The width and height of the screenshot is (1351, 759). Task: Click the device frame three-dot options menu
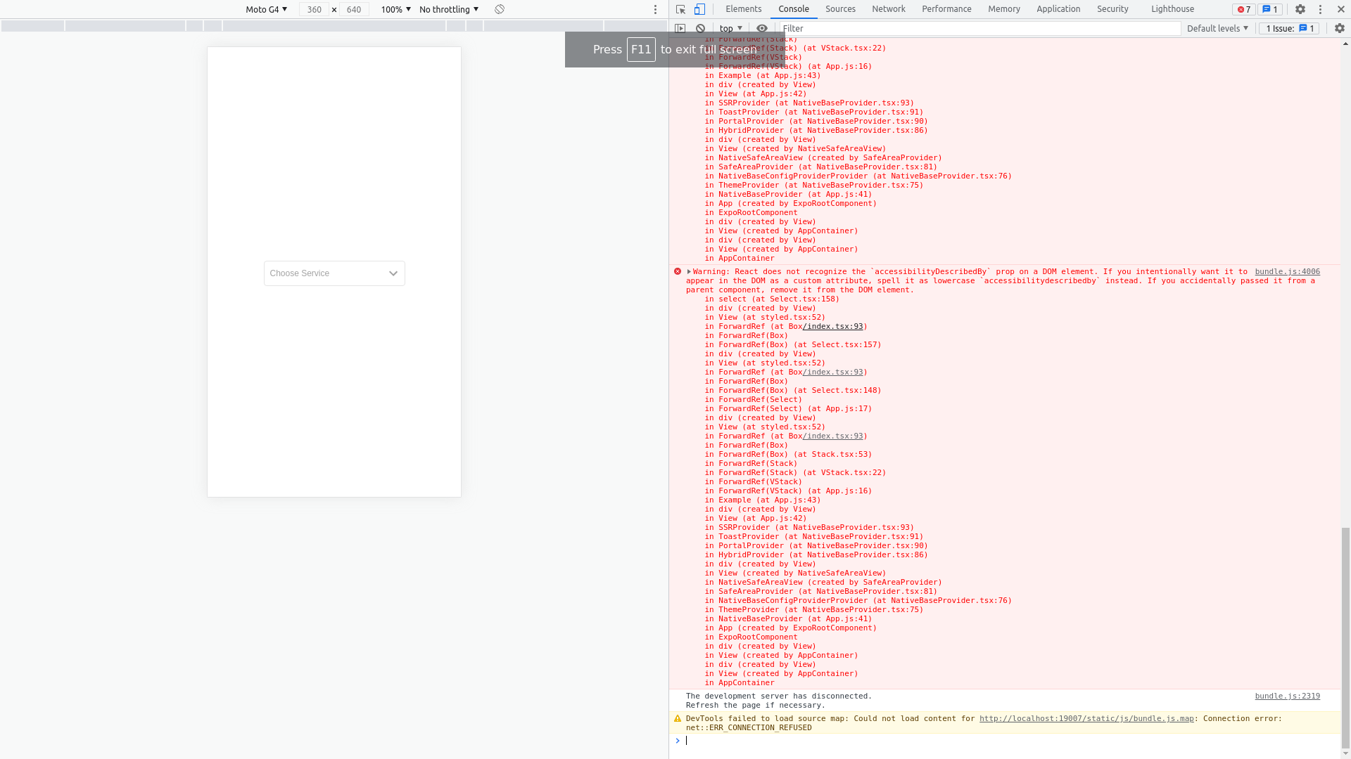click(x=655, y=9)
